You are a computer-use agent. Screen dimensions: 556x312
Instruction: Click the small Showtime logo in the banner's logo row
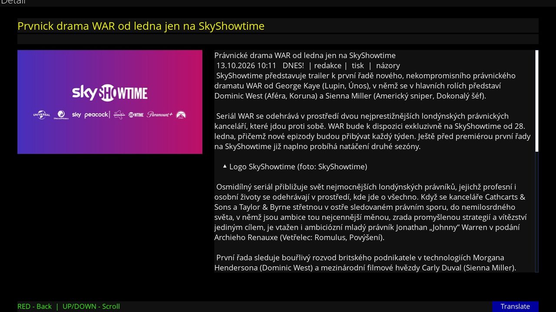(136, 115)
